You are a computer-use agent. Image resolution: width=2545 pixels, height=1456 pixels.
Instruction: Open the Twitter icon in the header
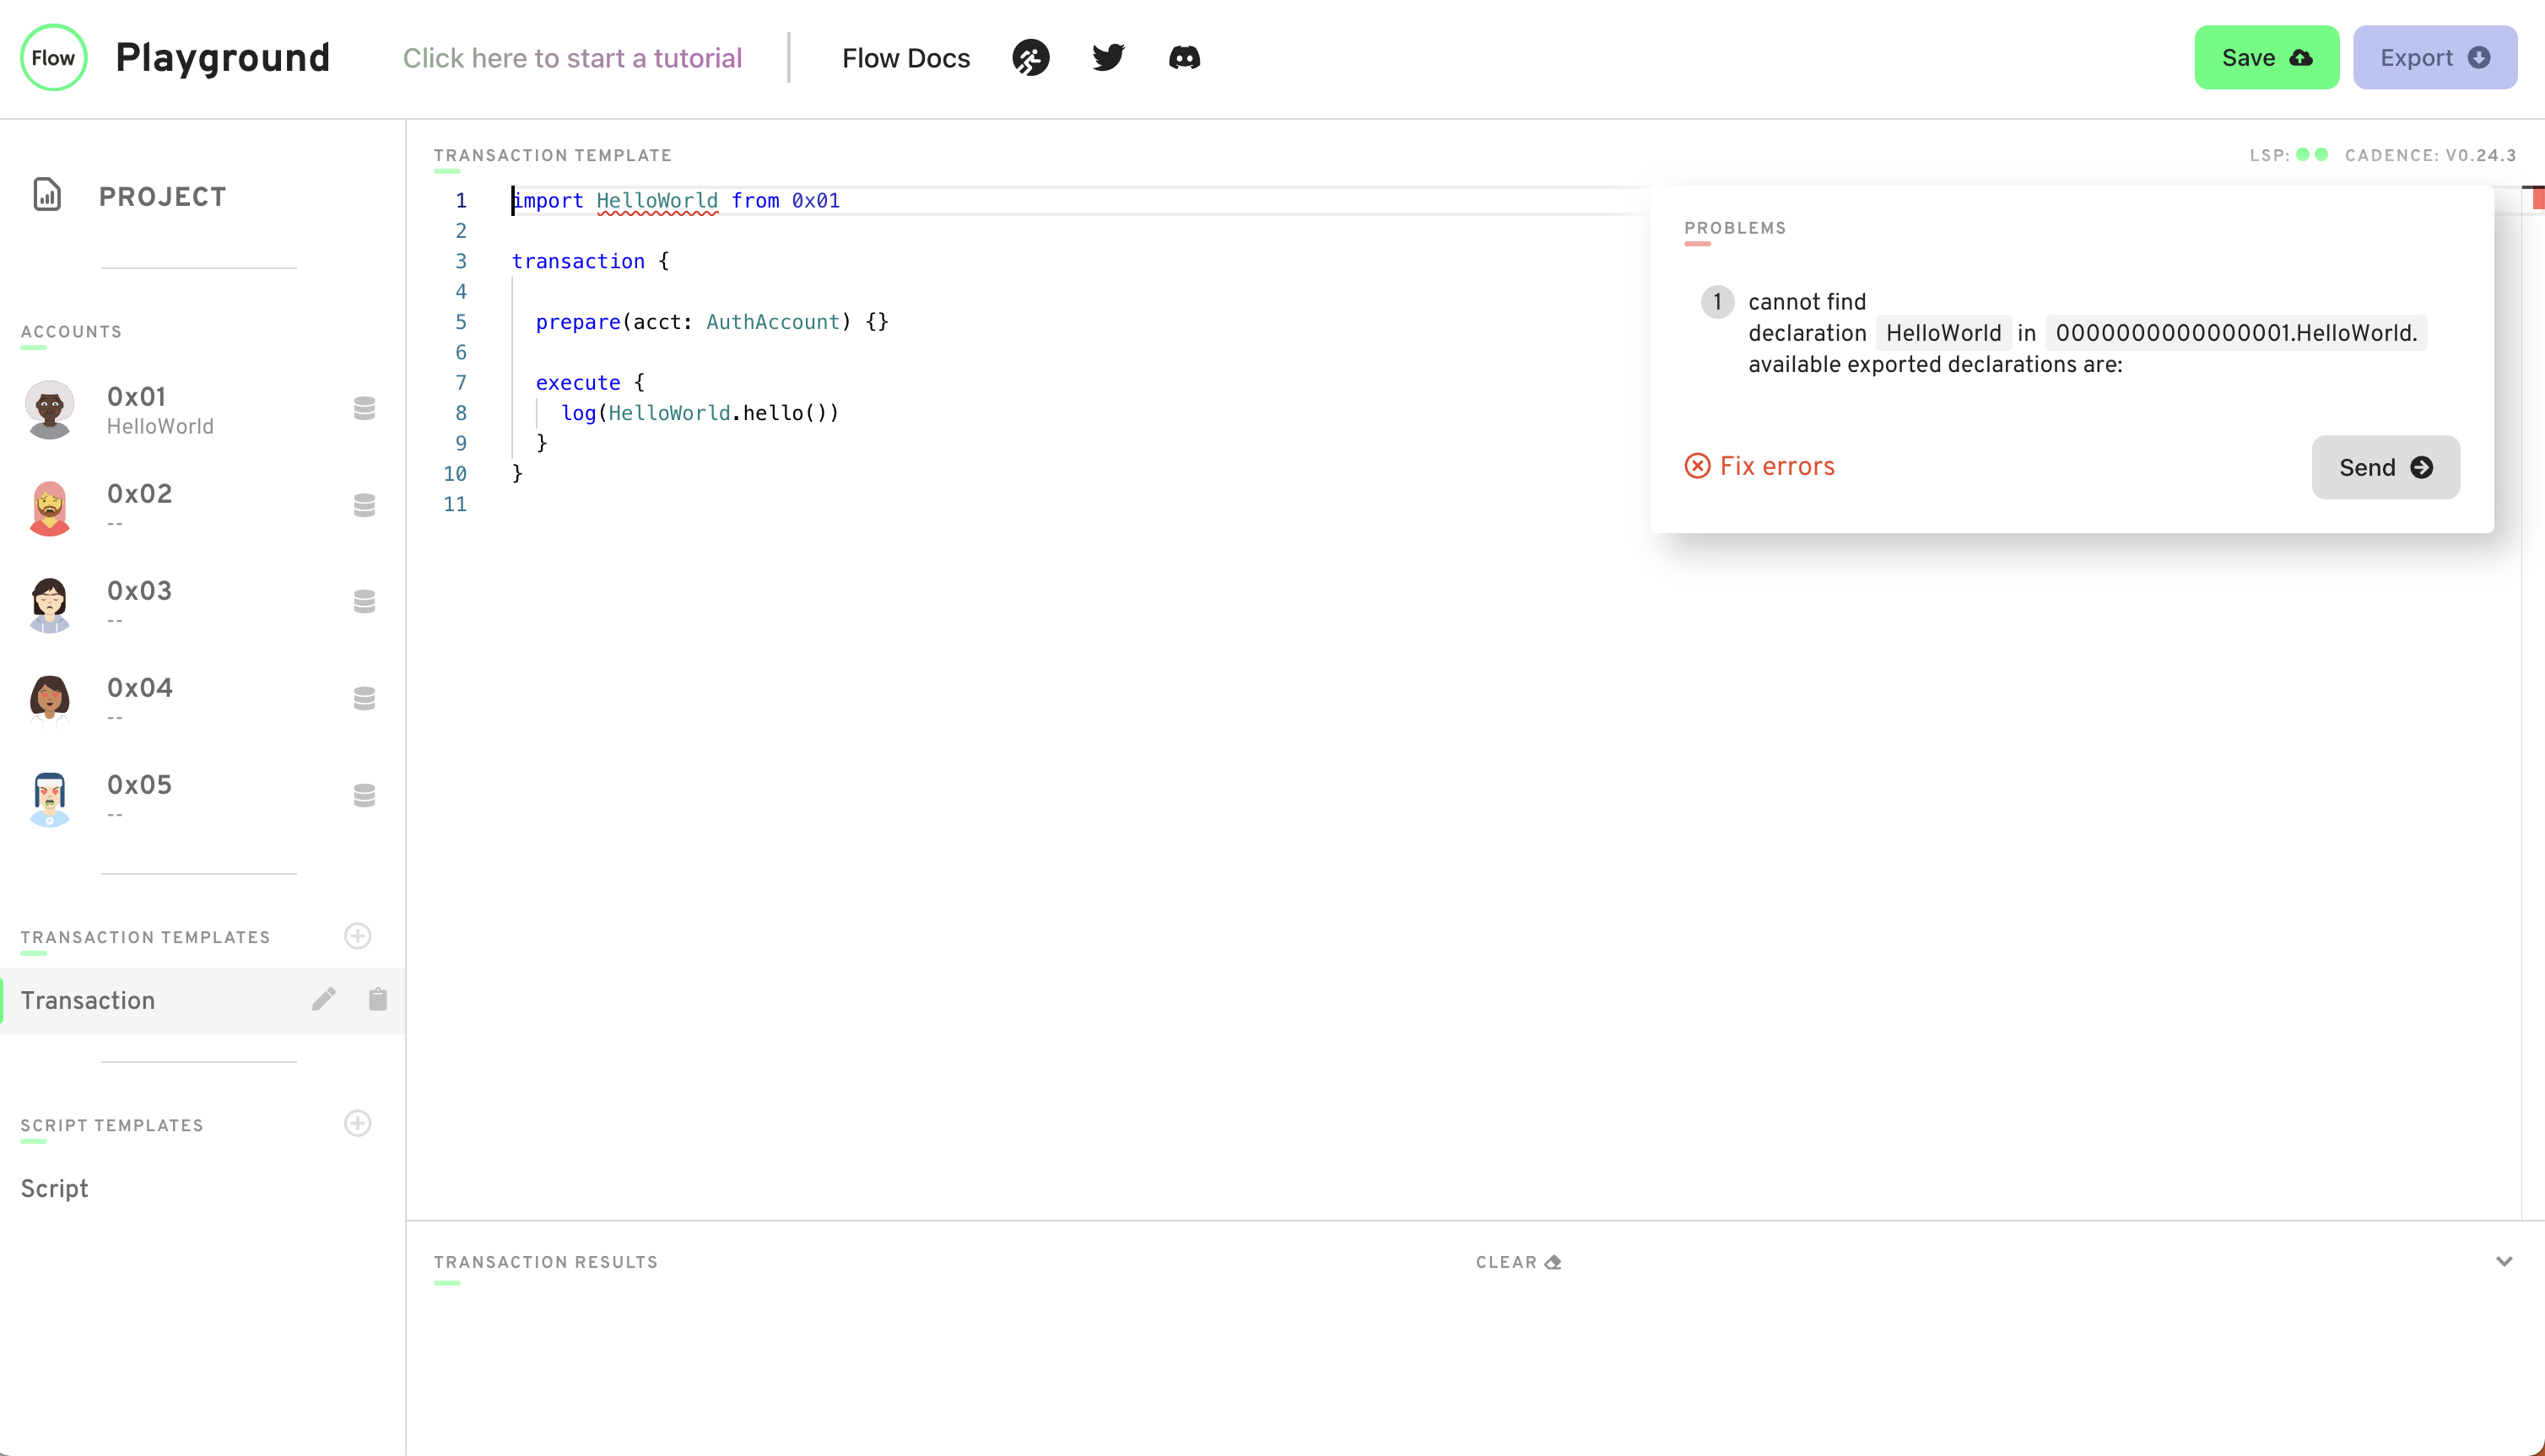pos(1108,57)
